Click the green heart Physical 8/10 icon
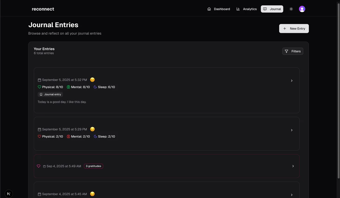The height and width of the screenshot is (198, 340). pyautogui.click(x=39, y=87)
